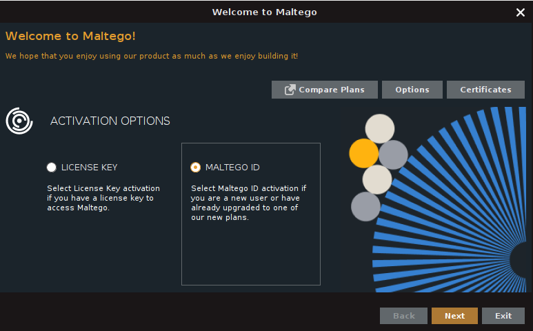Open the Options dialog
Image resolution: width=533 pixels, height=331 pixels.
click(x=412, y=90)
